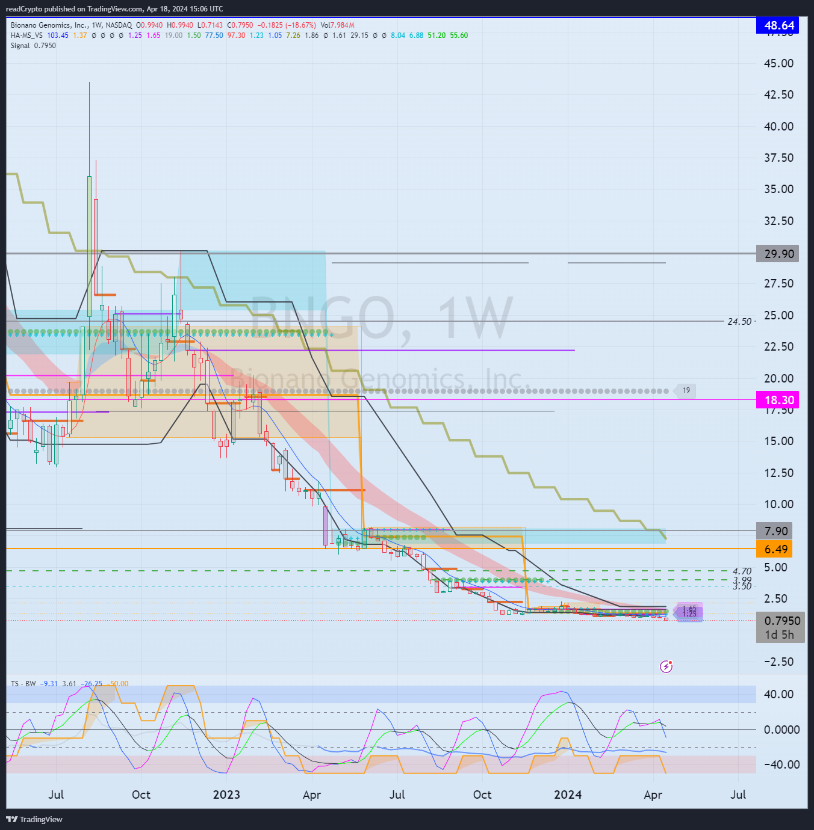Click the 51.20 value in HA-MS_VS legend

437,35
